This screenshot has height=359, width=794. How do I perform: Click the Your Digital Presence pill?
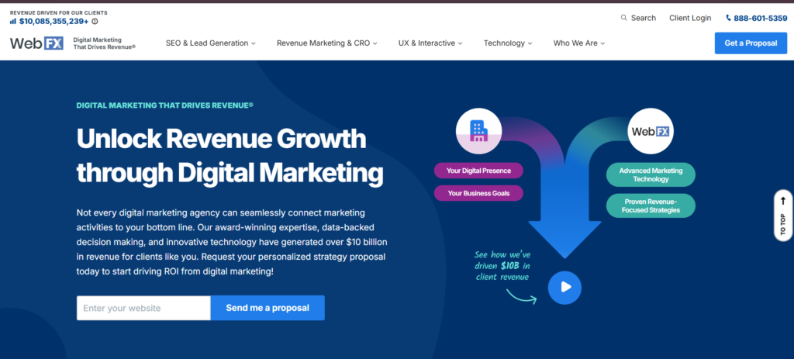[x=478, y=171]
